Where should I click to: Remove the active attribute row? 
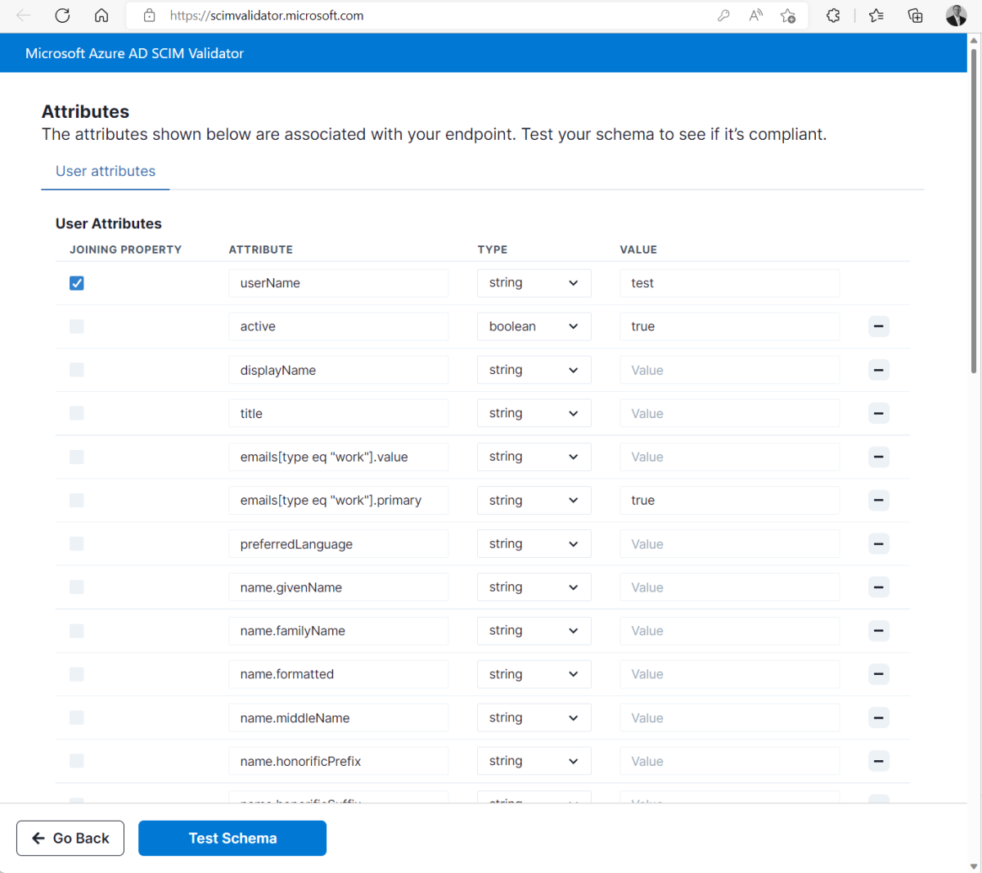pos(879,326)
